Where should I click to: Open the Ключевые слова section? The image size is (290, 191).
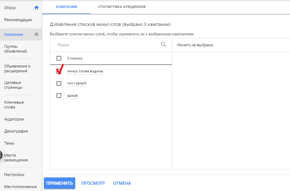pyautogui.click(x=15, y=105)
